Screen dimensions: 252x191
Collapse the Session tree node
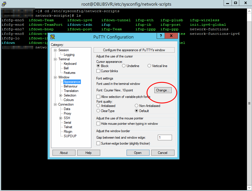55,50
